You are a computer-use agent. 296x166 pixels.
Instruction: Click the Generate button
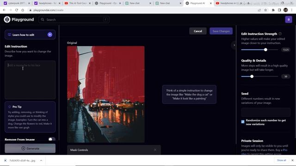tap(30, 148)
